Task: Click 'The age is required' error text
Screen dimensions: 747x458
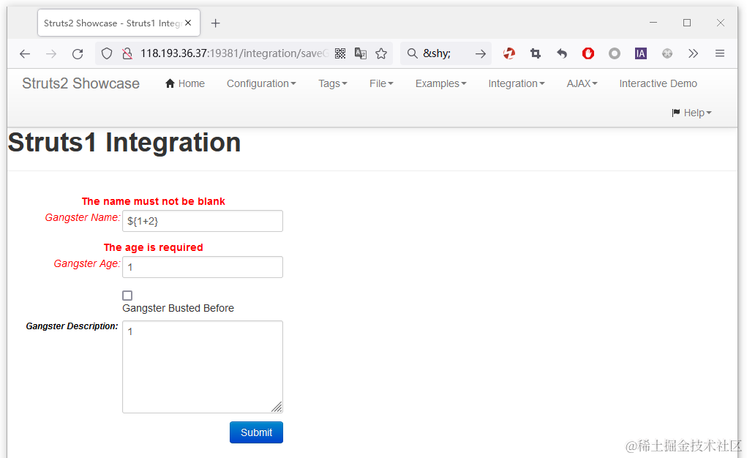Action: coord(154,247)
